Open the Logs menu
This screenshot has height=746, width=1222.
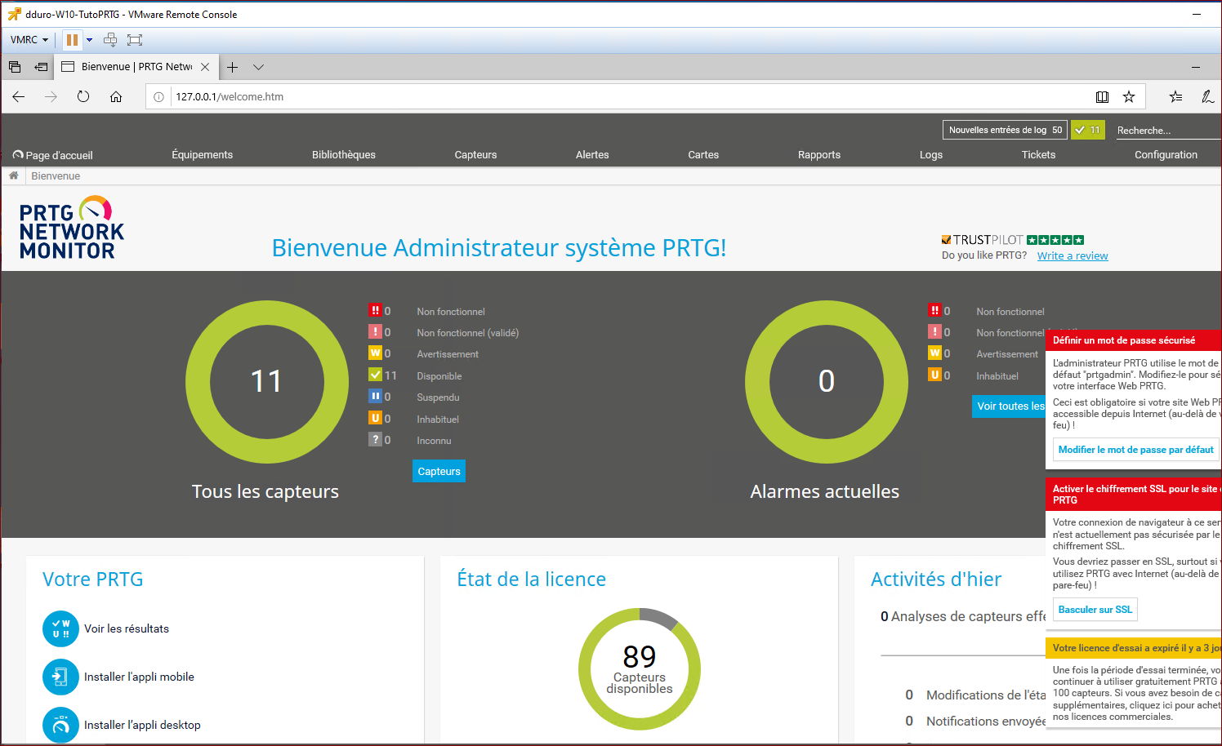(x=931, y=155)
